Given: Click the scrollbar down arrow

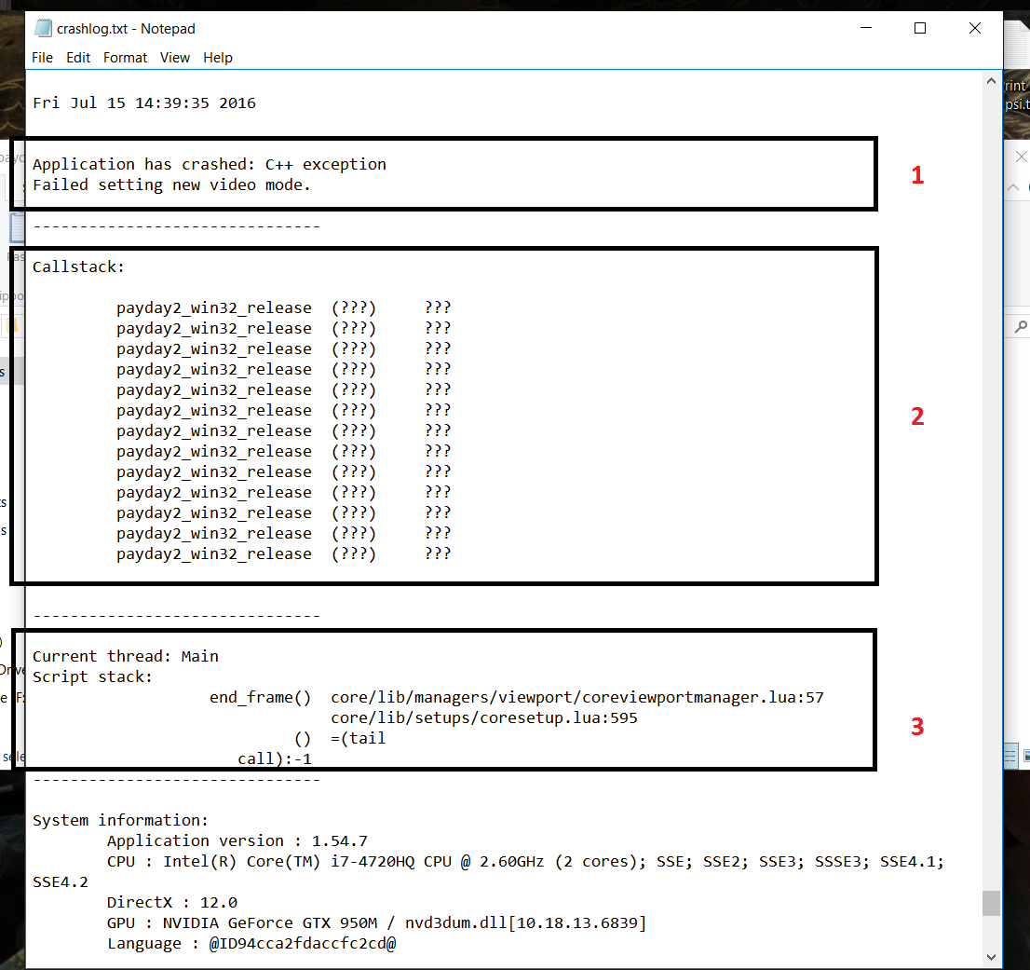Looking at the screenshot, I should pyautogui.click(x=991, y=958).
